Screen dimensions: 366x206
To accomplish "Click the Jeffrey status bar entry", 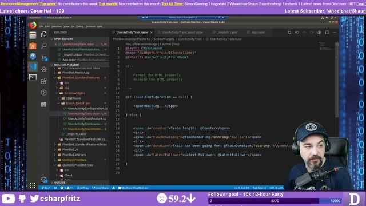I will tap(83, 188).
